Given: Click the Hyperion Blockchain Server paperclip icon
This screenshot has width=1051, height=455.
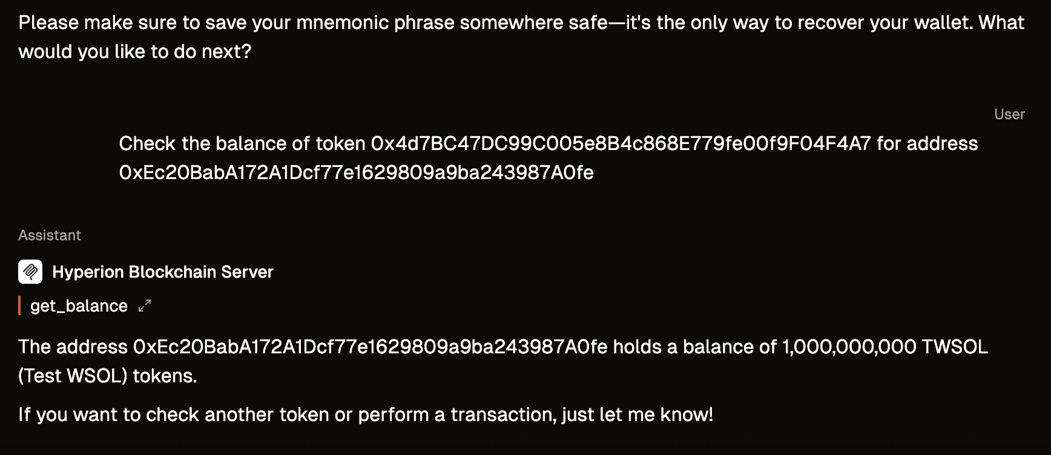Looking at the screenshot, I should (x=30, y=272).
